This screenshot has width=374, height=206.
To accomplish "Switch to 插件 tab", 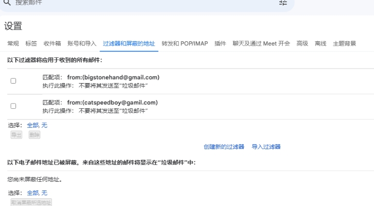I will point(220,43).
